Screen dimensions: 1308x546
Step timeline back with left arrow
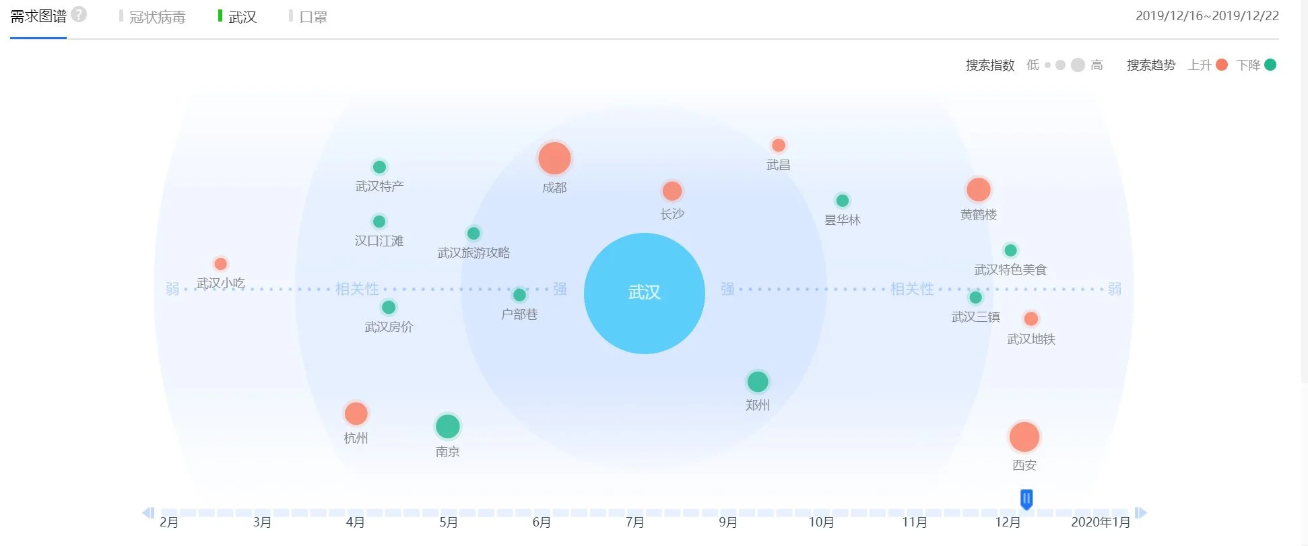click(x=148, y=513)
